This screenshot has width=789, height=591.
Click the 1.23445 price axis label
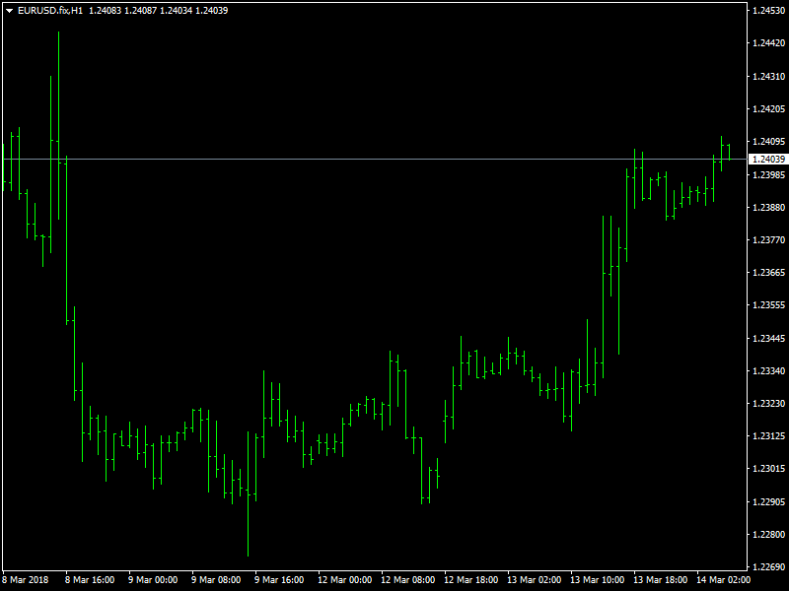tap(768, 338)
